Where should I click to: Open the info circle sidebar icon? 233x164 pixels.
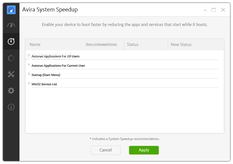11,107
